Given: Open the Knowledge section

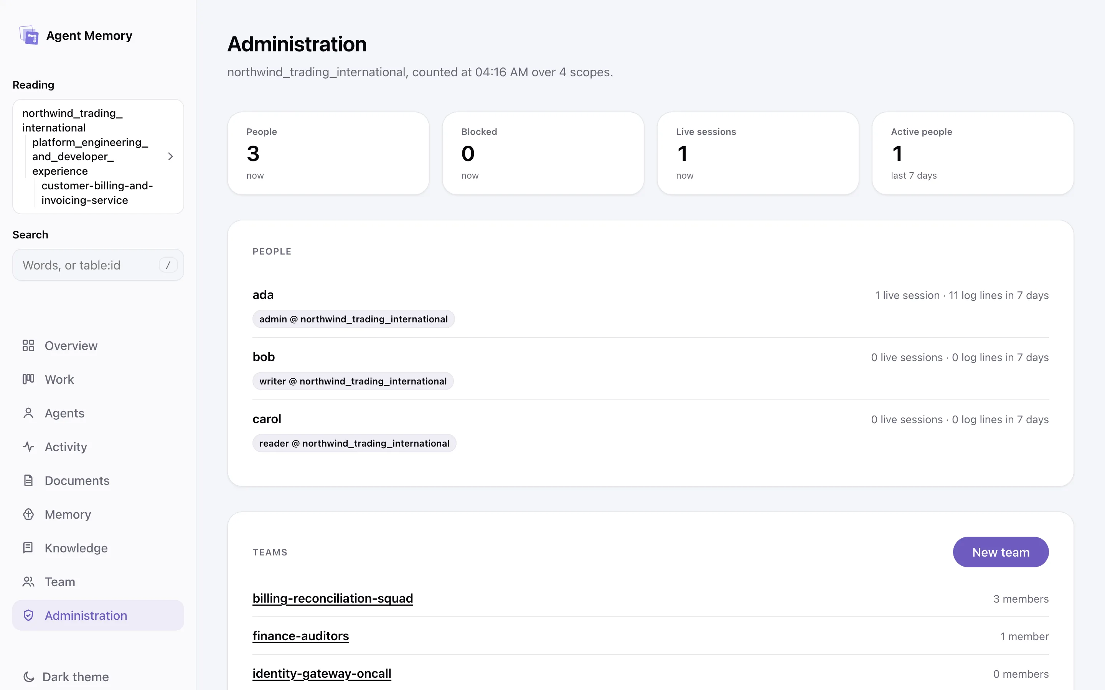Looking at the screenshot, I should [98, 548].
